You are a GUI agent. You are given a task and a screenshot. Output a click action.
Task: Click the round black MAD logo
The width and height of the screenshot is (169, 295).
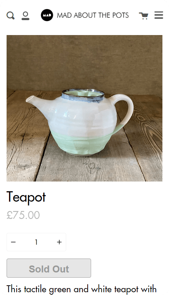click(x=47, y=15)
